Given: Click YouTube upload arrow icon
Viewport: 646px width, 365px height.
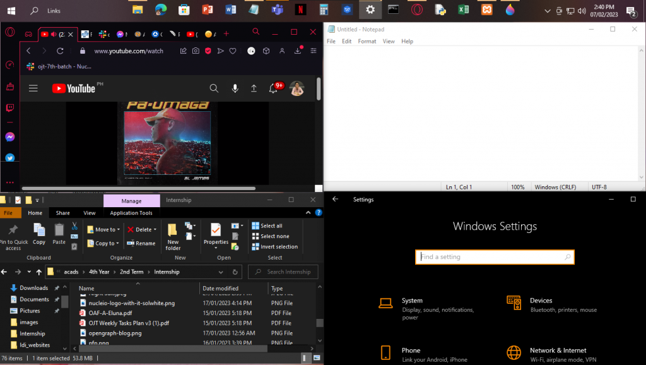Looking at the screenshot, I should [254, 88].
